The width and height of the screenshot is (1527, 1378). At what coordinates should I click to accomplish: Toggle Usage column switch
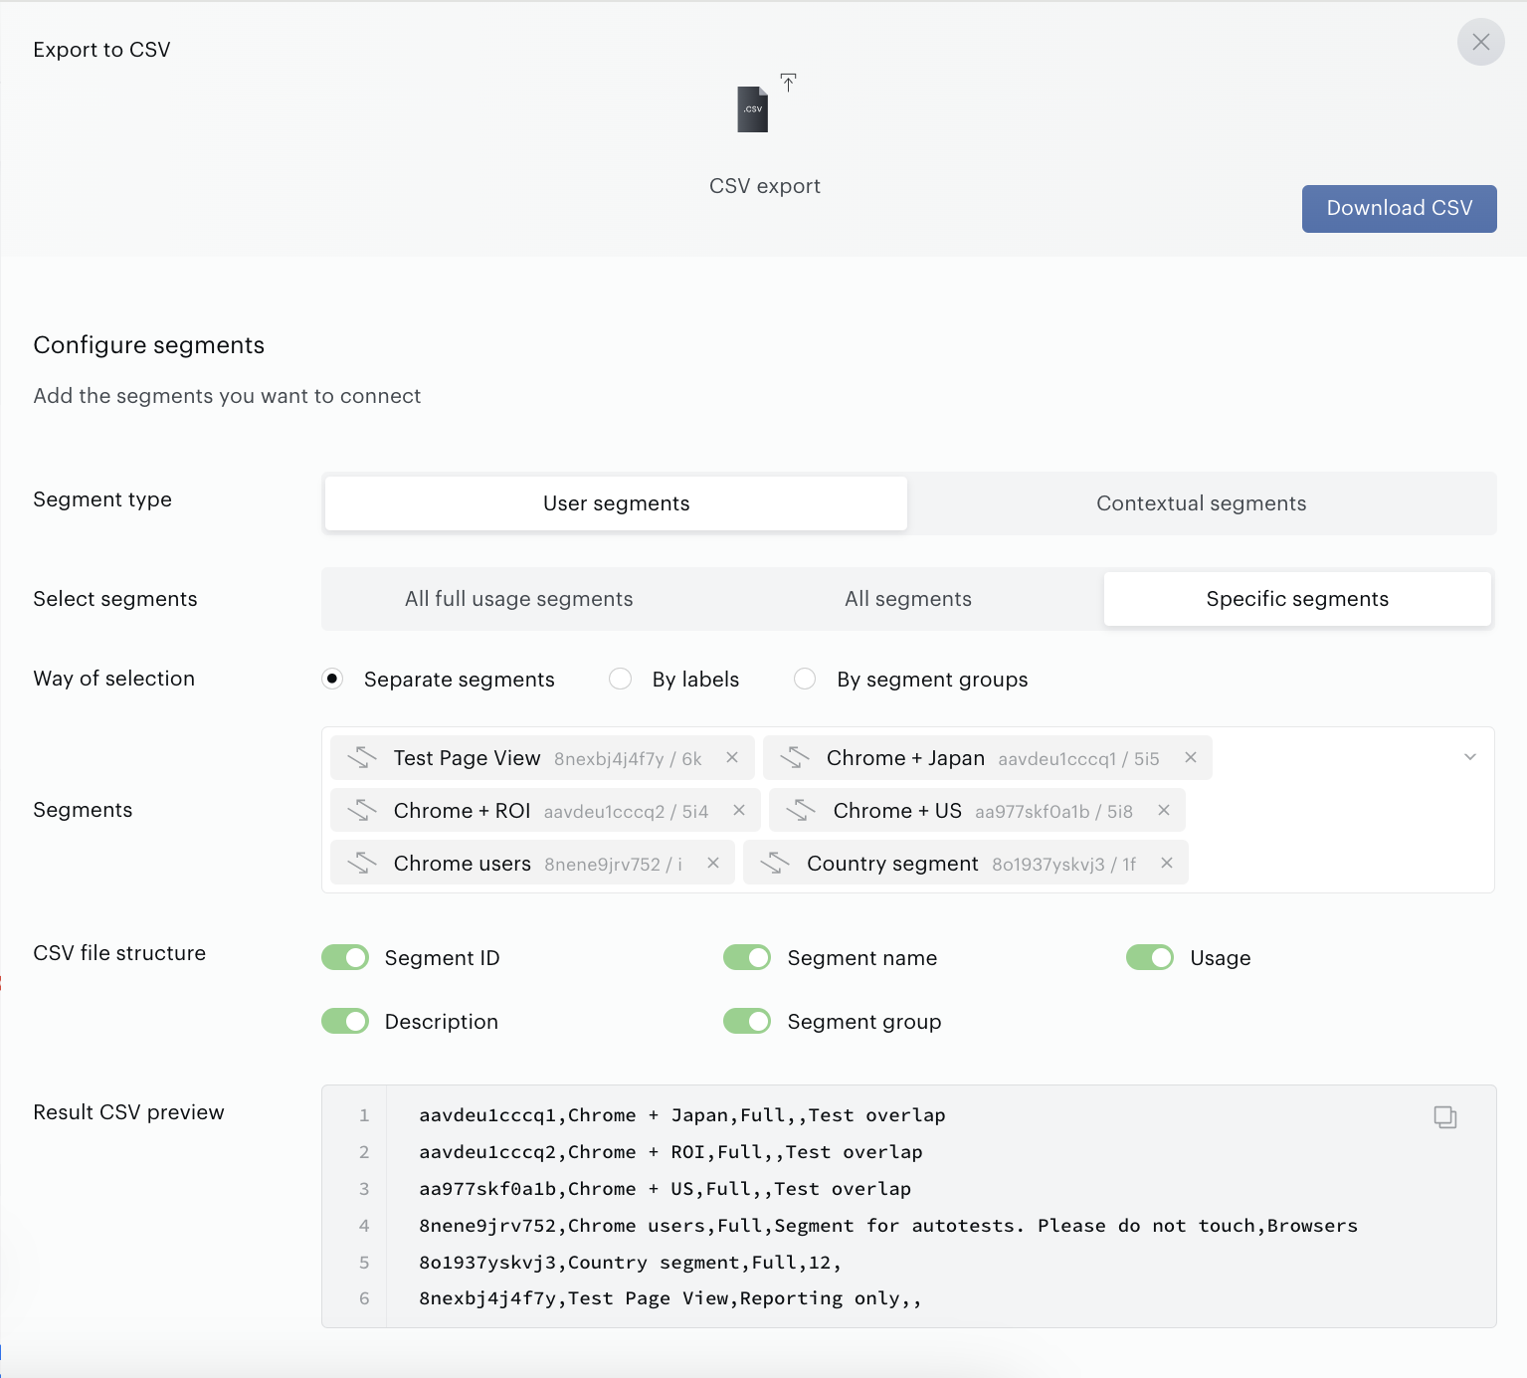coord(1150,957)
